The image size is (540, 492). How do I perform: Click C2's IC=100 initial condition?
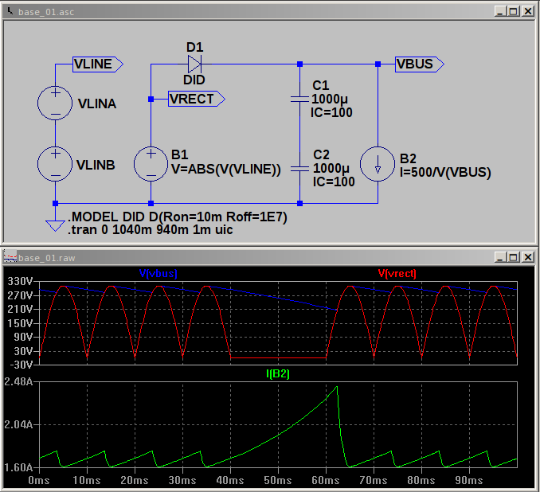click(x=334, y=182)
